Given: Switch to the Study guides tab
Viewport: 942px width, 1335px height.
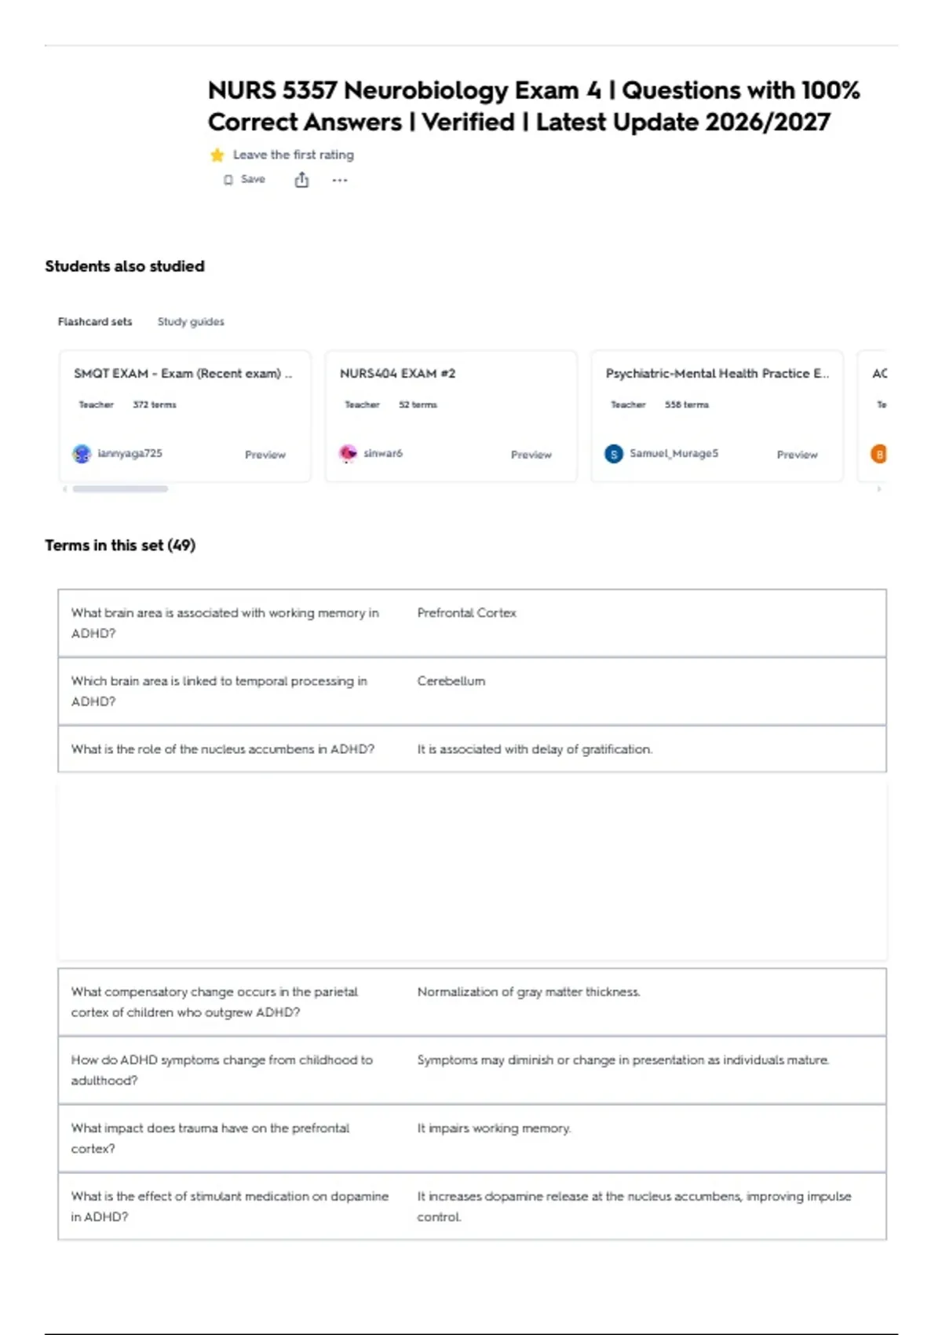Looking at the screenshot, I should click(191, 322).
